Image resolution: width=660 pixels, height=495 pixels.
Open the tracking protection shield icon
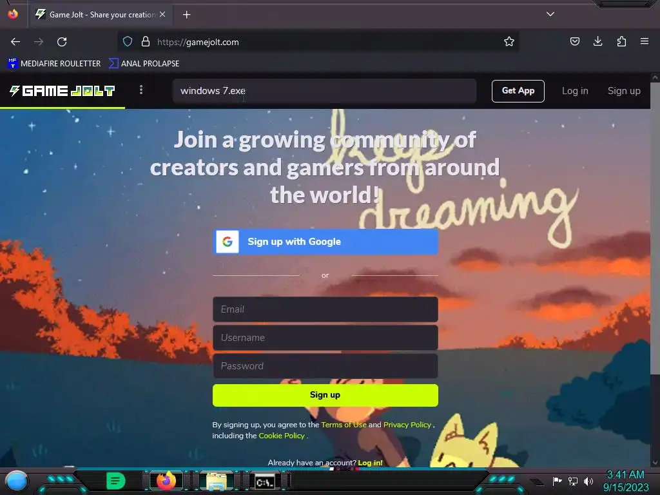[x=128, y=42]
